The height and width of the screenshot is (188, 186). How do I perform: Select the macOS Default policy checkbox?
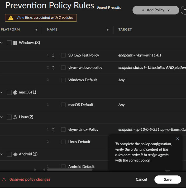click(63, 105)
